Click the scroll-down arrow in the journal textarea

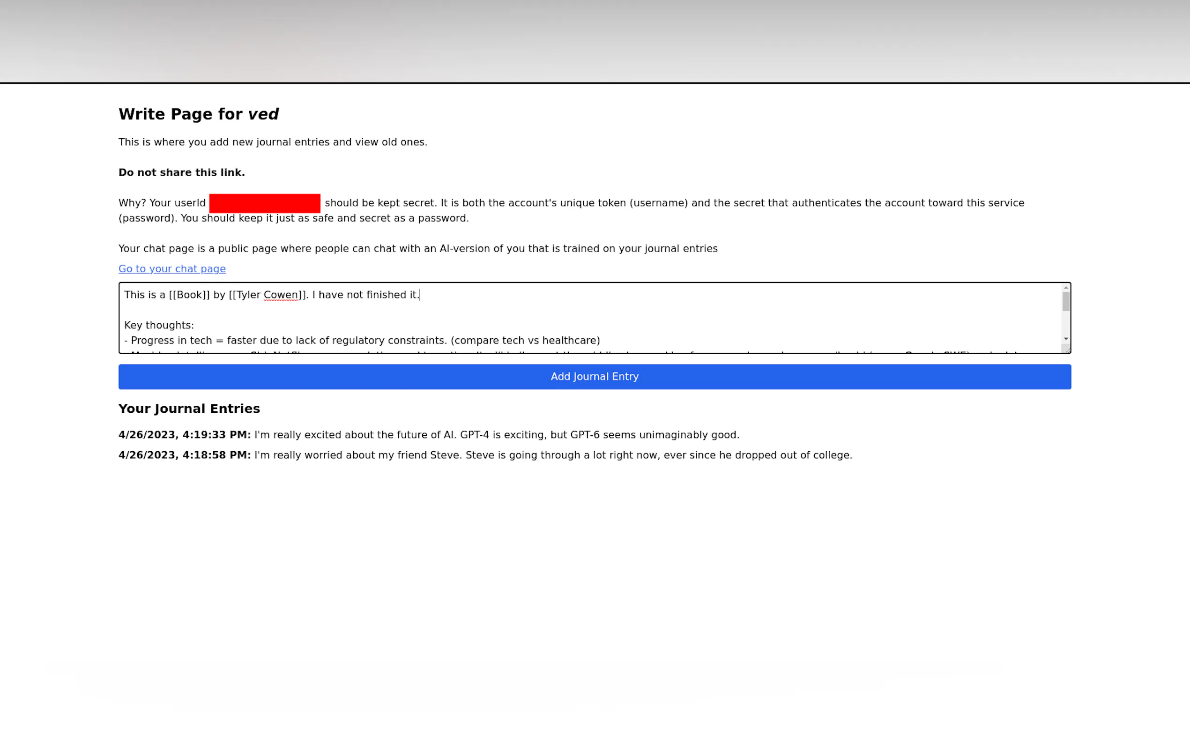(x=1065, y=339)
